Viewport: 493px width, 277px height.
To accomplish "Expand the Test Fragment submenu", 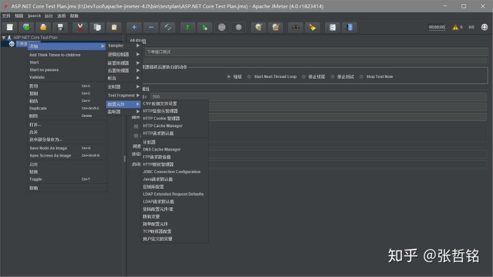I will click(123, 95).
